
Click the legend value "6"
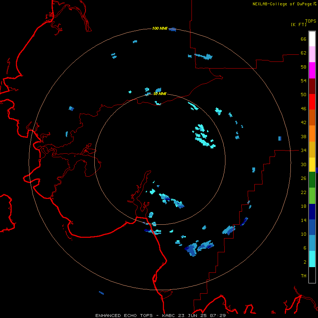(x=305, y=248)
